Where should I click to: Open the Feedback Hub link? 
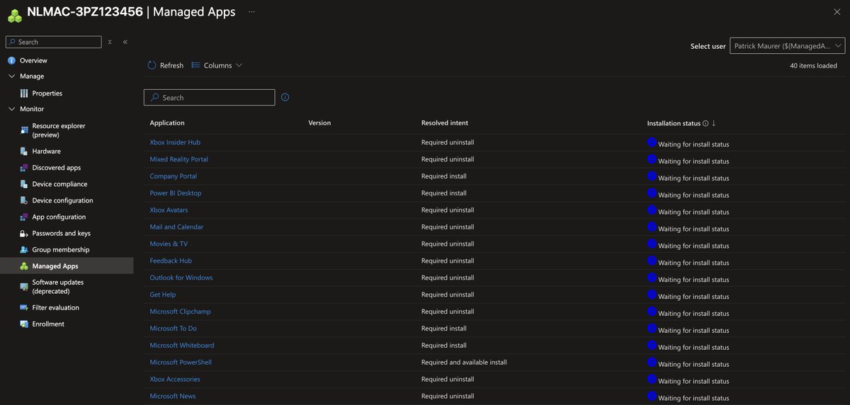tap(171, 261)
